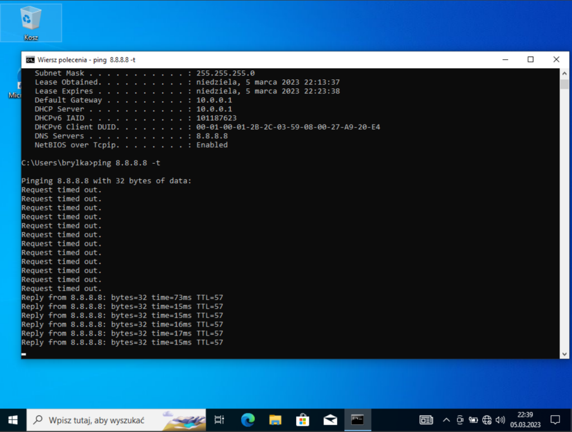Click the console vertical scrollbar thumb

tap(564, 84)
